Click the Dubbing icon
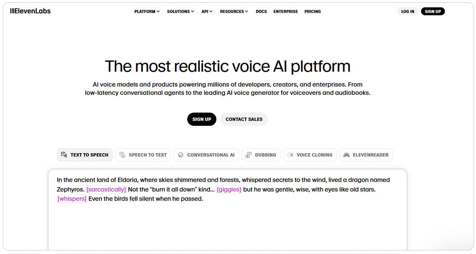Screen dimensions: 476x254 pos(249,155)
